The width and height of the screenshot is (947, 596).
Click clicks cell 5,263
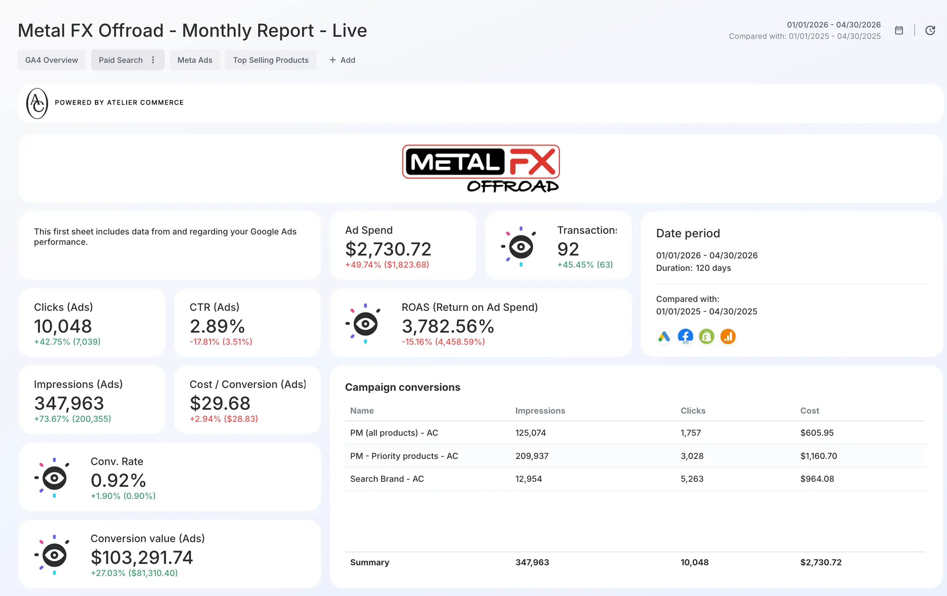click(692, 479)
